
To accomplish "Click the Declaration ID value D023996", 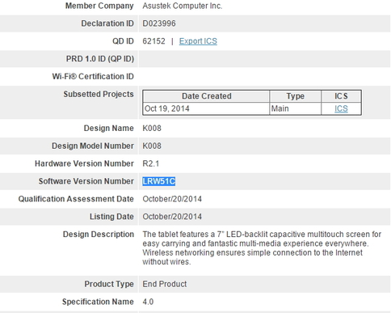I will tap(159, 23).
